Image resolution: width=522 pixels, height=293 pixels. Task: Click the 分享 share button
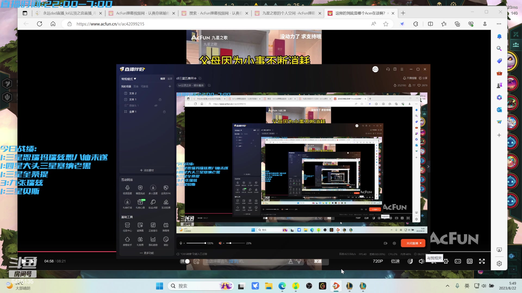(423, 78)
